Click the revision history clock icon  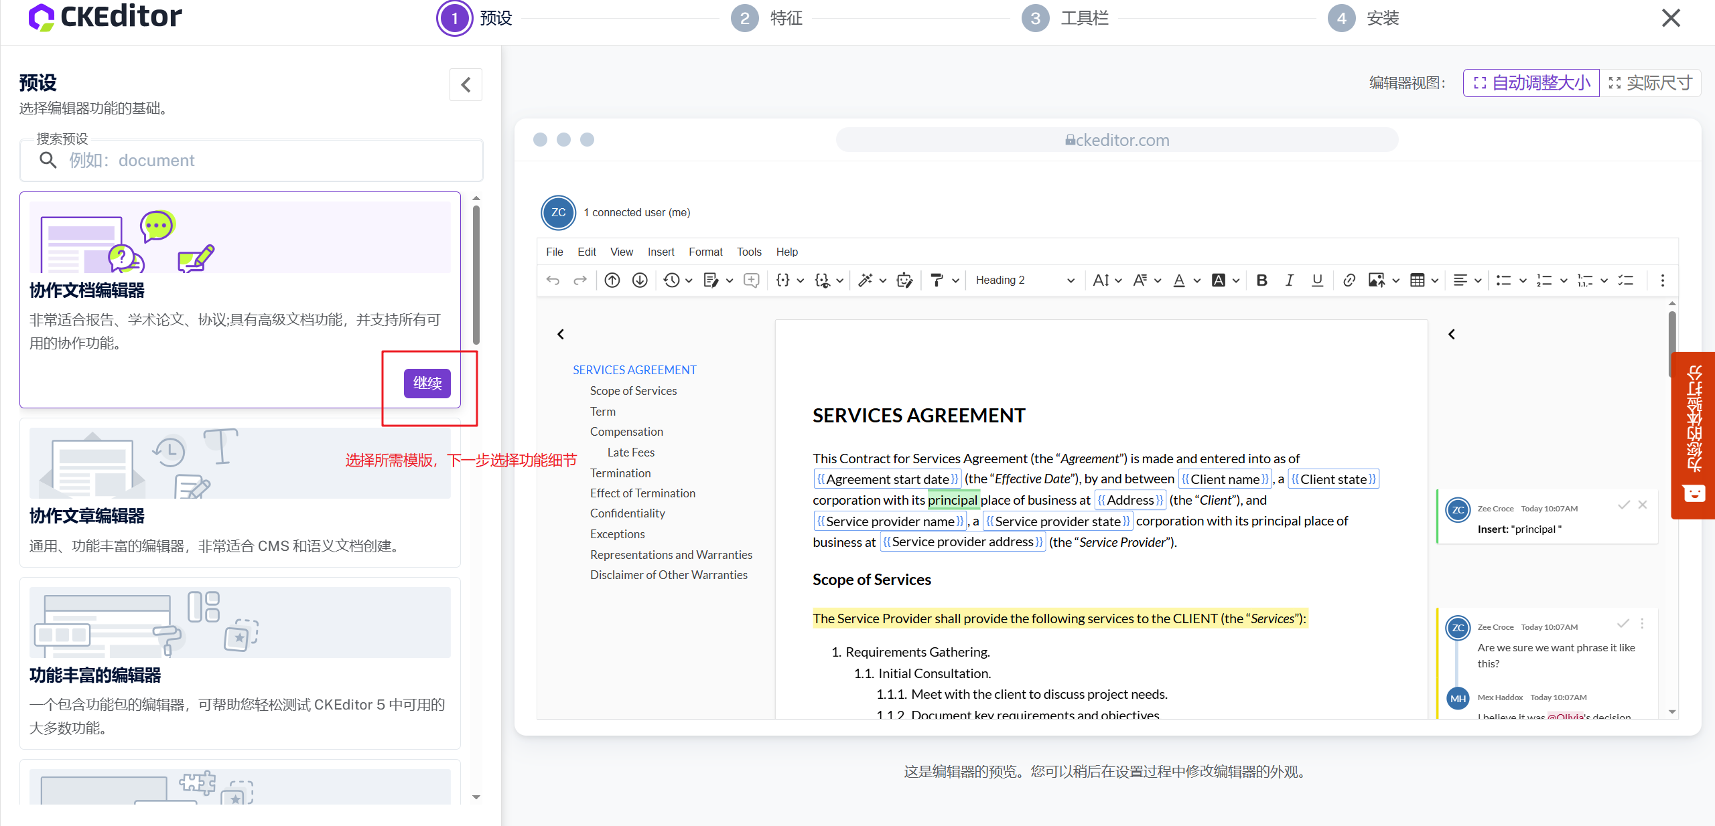(x=671, y=280)
